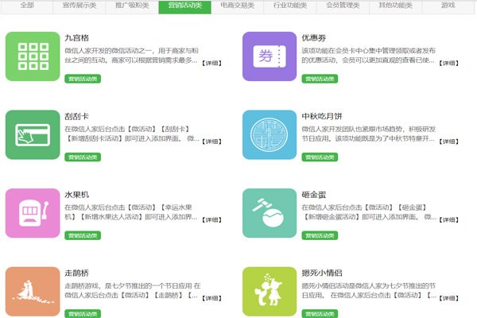This screenshot has height=318, width=477.
Task: Open the 中秋吃月饼 mooncake icon
Action: point(270,135)
